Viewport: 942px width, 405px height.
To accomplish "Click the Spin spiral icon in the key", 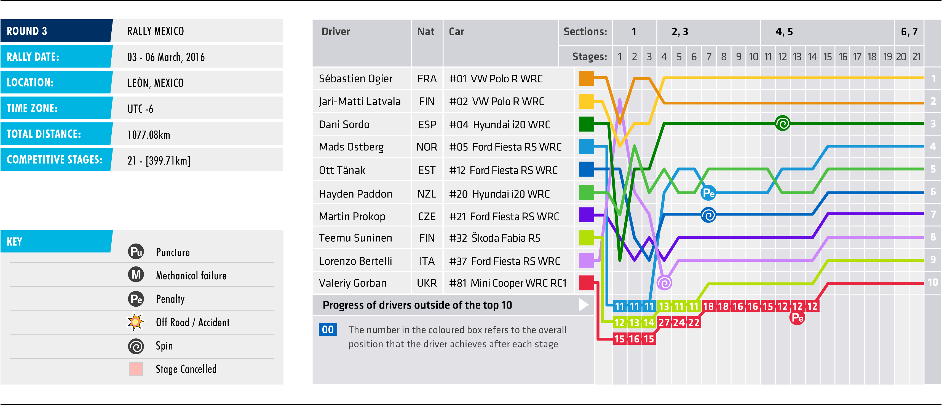I will (x=136, y=346).
